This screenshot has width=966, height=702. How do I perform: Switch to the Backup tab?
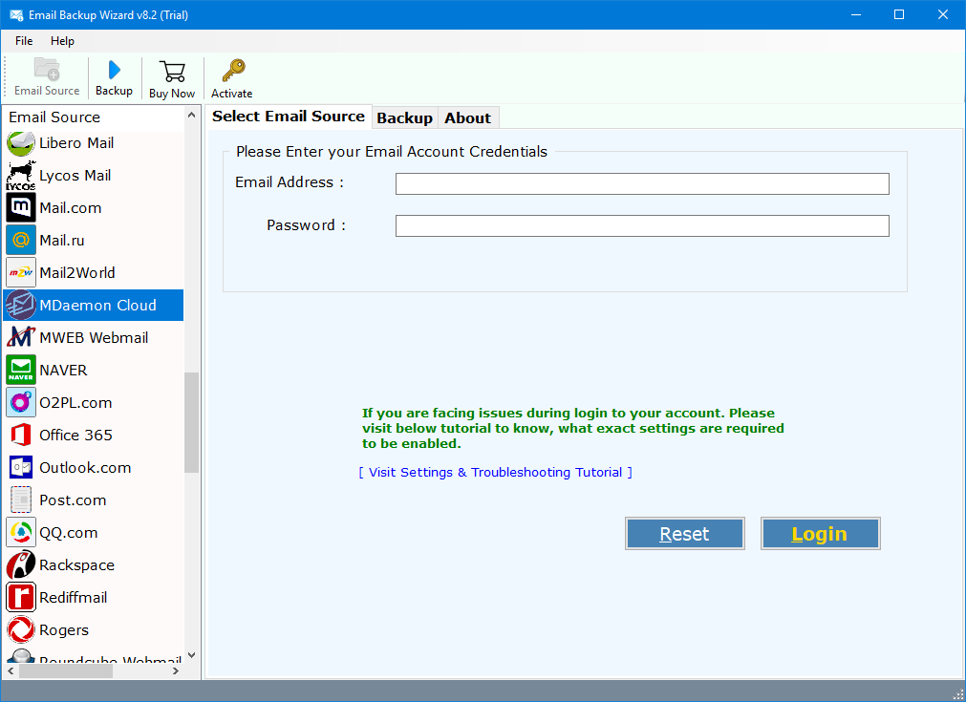404,118
